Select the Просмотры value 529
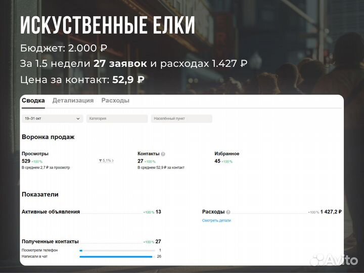 point(26,161)
